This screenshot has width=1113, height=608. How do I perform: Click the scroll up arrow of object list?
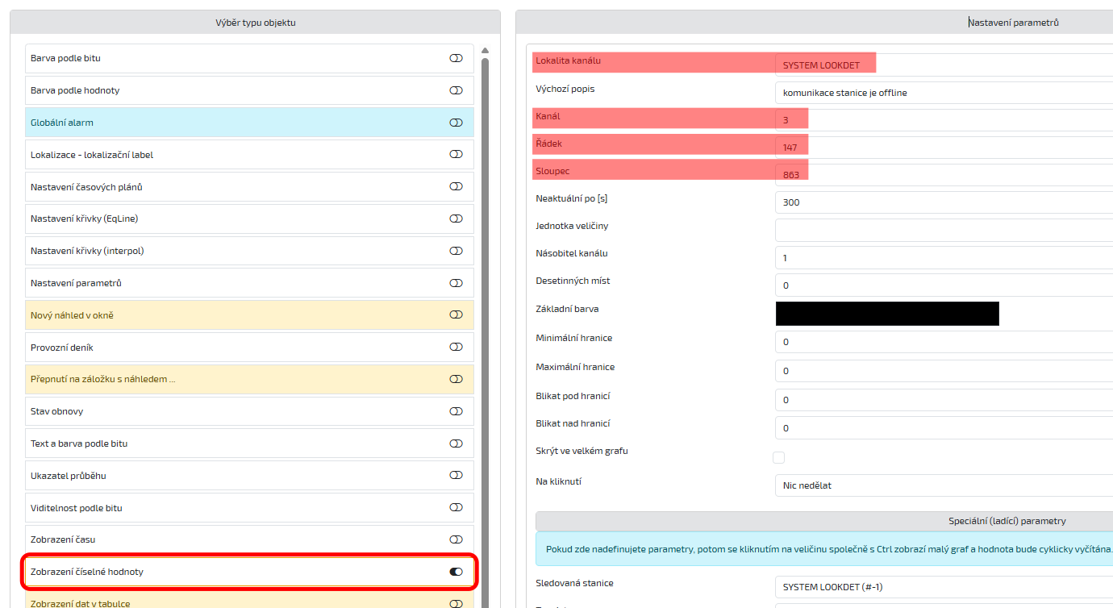485,50
